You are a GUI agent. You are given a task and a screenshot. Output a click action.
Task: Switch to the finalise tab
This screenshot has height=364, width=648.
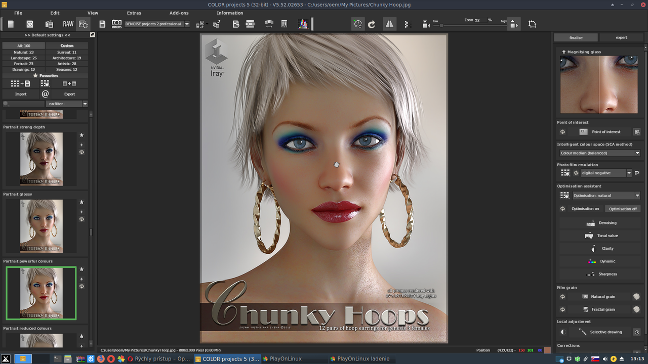click(x=576, y=37)
